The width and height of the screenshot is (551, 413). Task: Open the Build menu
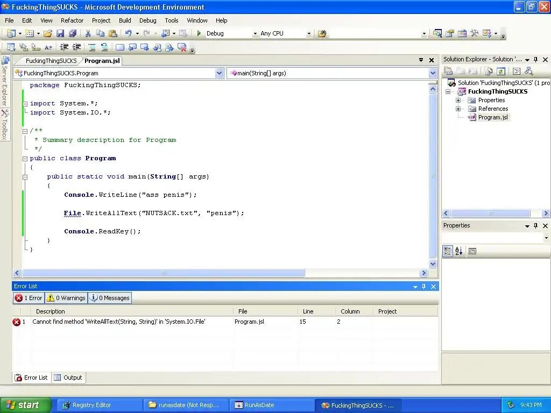(125, 20)
